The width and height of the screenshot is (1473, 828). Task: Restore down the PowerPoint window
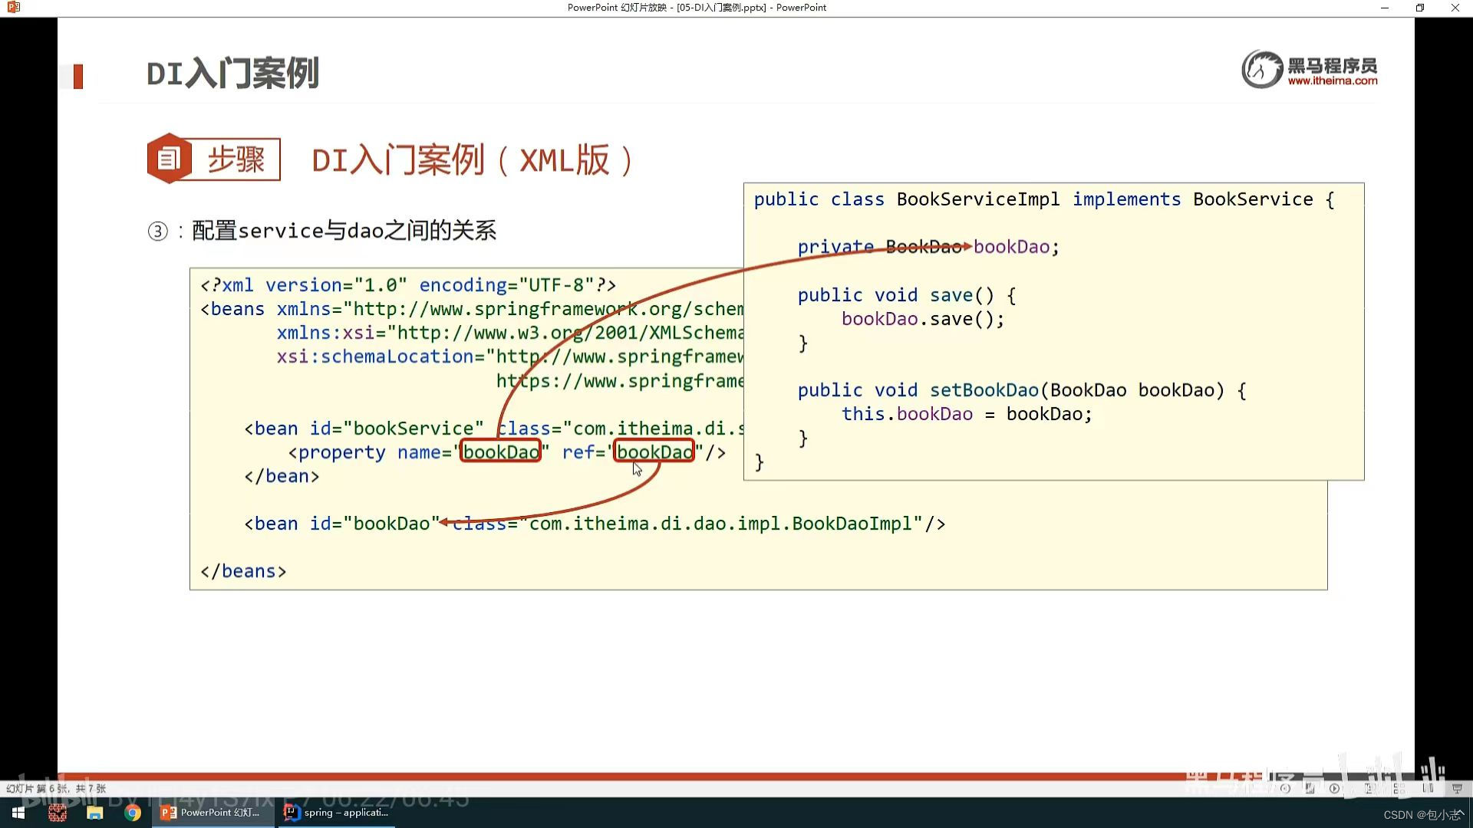coord(1420,8)
